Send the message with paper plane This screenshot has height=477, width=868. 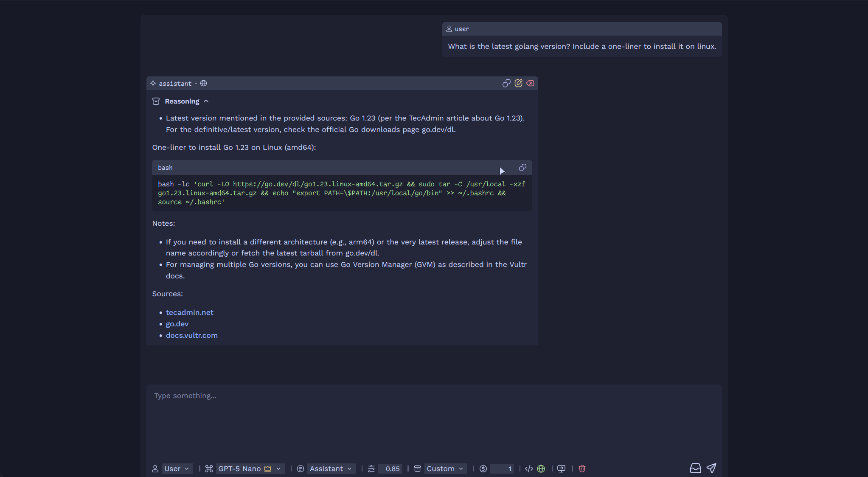click(711, 468)
